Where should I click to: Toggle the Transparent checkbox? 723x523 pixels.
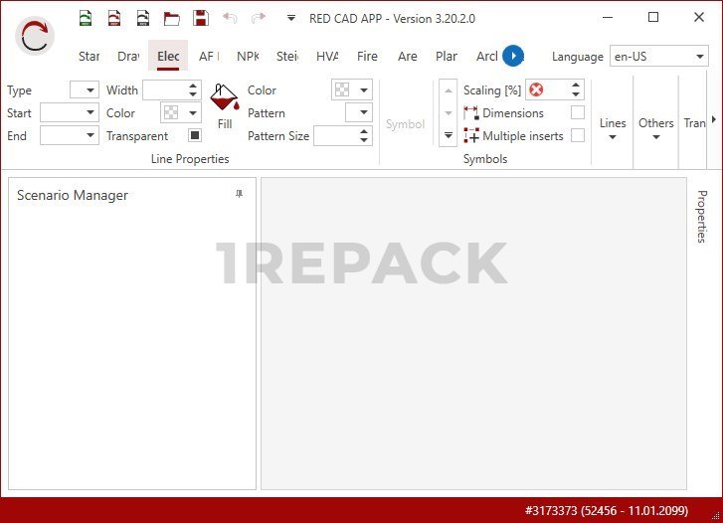click(194, 136)
